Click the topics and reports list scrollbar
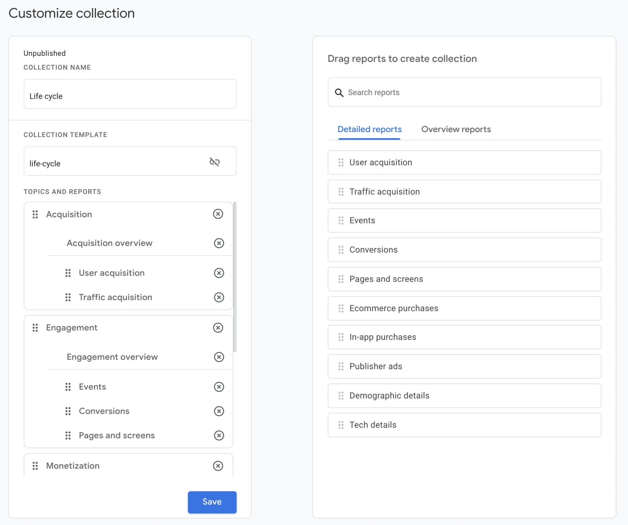The width and height of the screenshot is (628, 525). (x=235, y=277)
